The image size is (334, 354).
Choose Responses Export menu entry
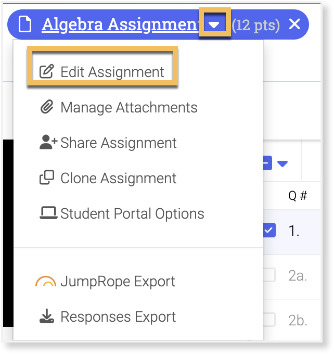tap(118, 317)
